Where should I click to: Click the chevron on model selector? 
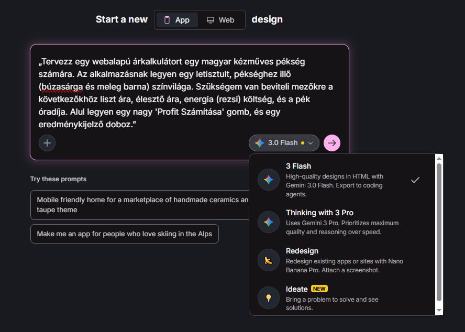coord(311,142)
